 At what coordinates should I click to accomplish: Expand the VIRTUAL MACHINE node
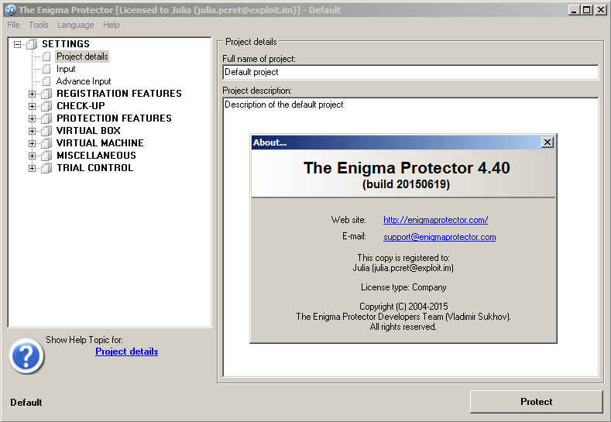pos(32,144)
